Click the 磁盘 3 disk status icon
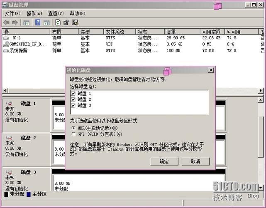266x208 pixels. point(9,172)
